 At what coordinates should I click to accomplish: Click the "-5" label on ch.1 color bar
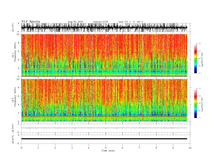pyautogui.click(x=199, y=59)
